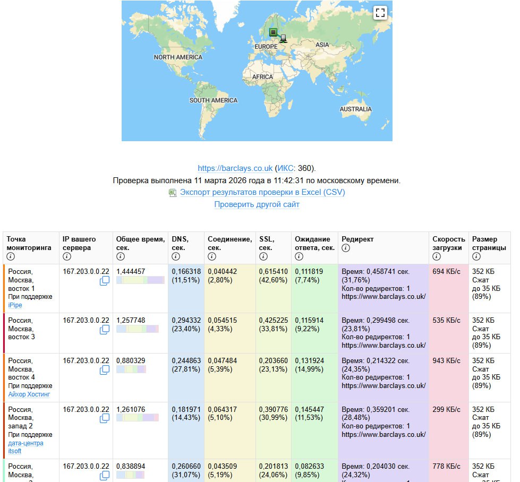
Task: Click info icon under SSL, сек. header
Action: 262,257
